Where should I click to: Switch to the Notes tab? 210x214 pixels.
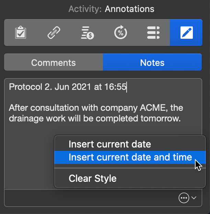(152, 63)
